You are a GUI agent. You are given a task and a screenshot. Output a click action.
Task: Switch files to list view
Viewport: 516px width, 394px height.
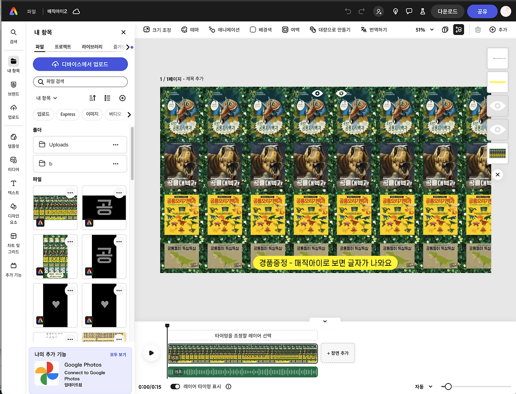pos(107,98)
